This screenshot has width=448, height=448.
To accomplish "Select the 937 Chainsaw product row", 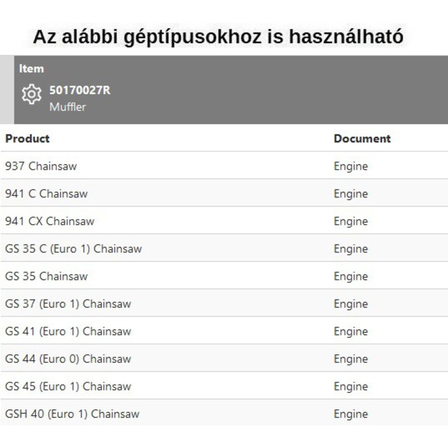I will pos(41,166).
